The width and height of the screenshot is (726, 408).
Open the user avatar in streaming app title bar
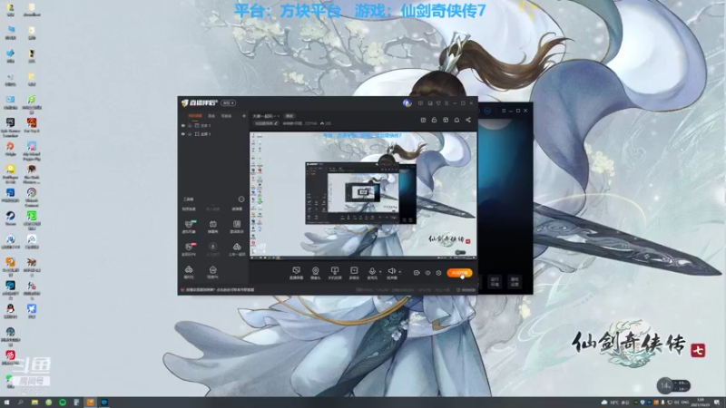tap(407, 103)
